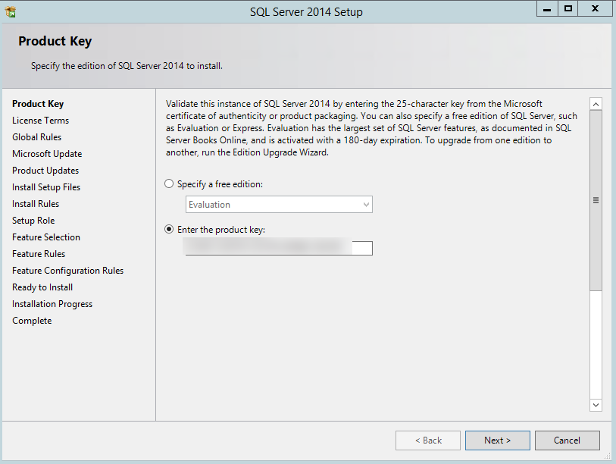
Task: Select the Product Key step in sidebar
Action: tap(38, 104)
